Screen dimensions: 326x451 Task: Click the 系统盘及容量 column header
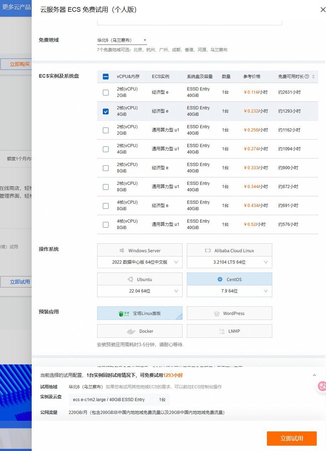tap(200, 77)
